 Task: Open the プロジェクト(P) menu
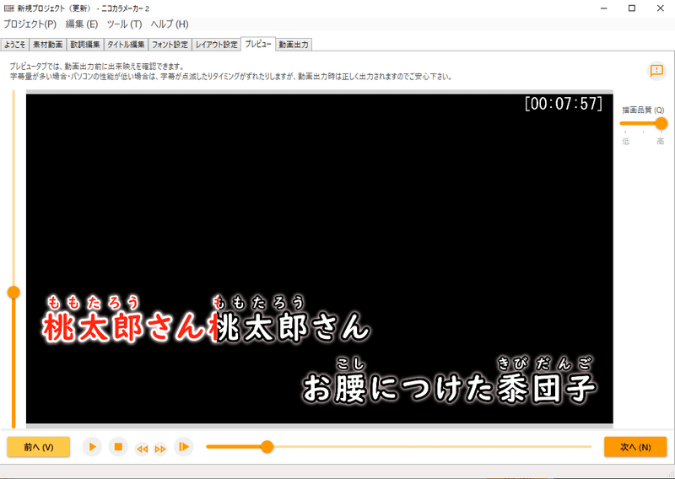pos(30,24)
